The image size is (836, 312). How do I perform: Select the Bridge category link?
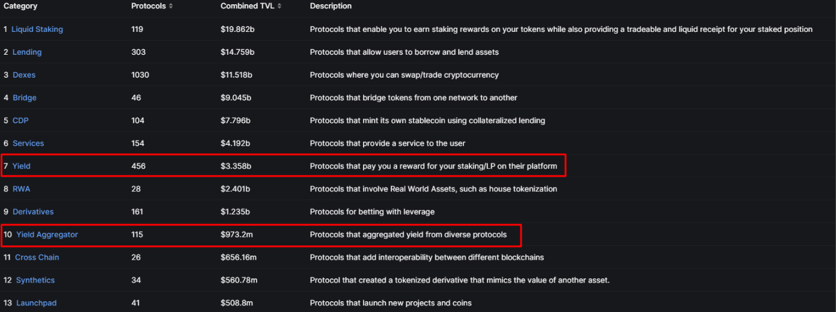(25, 98)
